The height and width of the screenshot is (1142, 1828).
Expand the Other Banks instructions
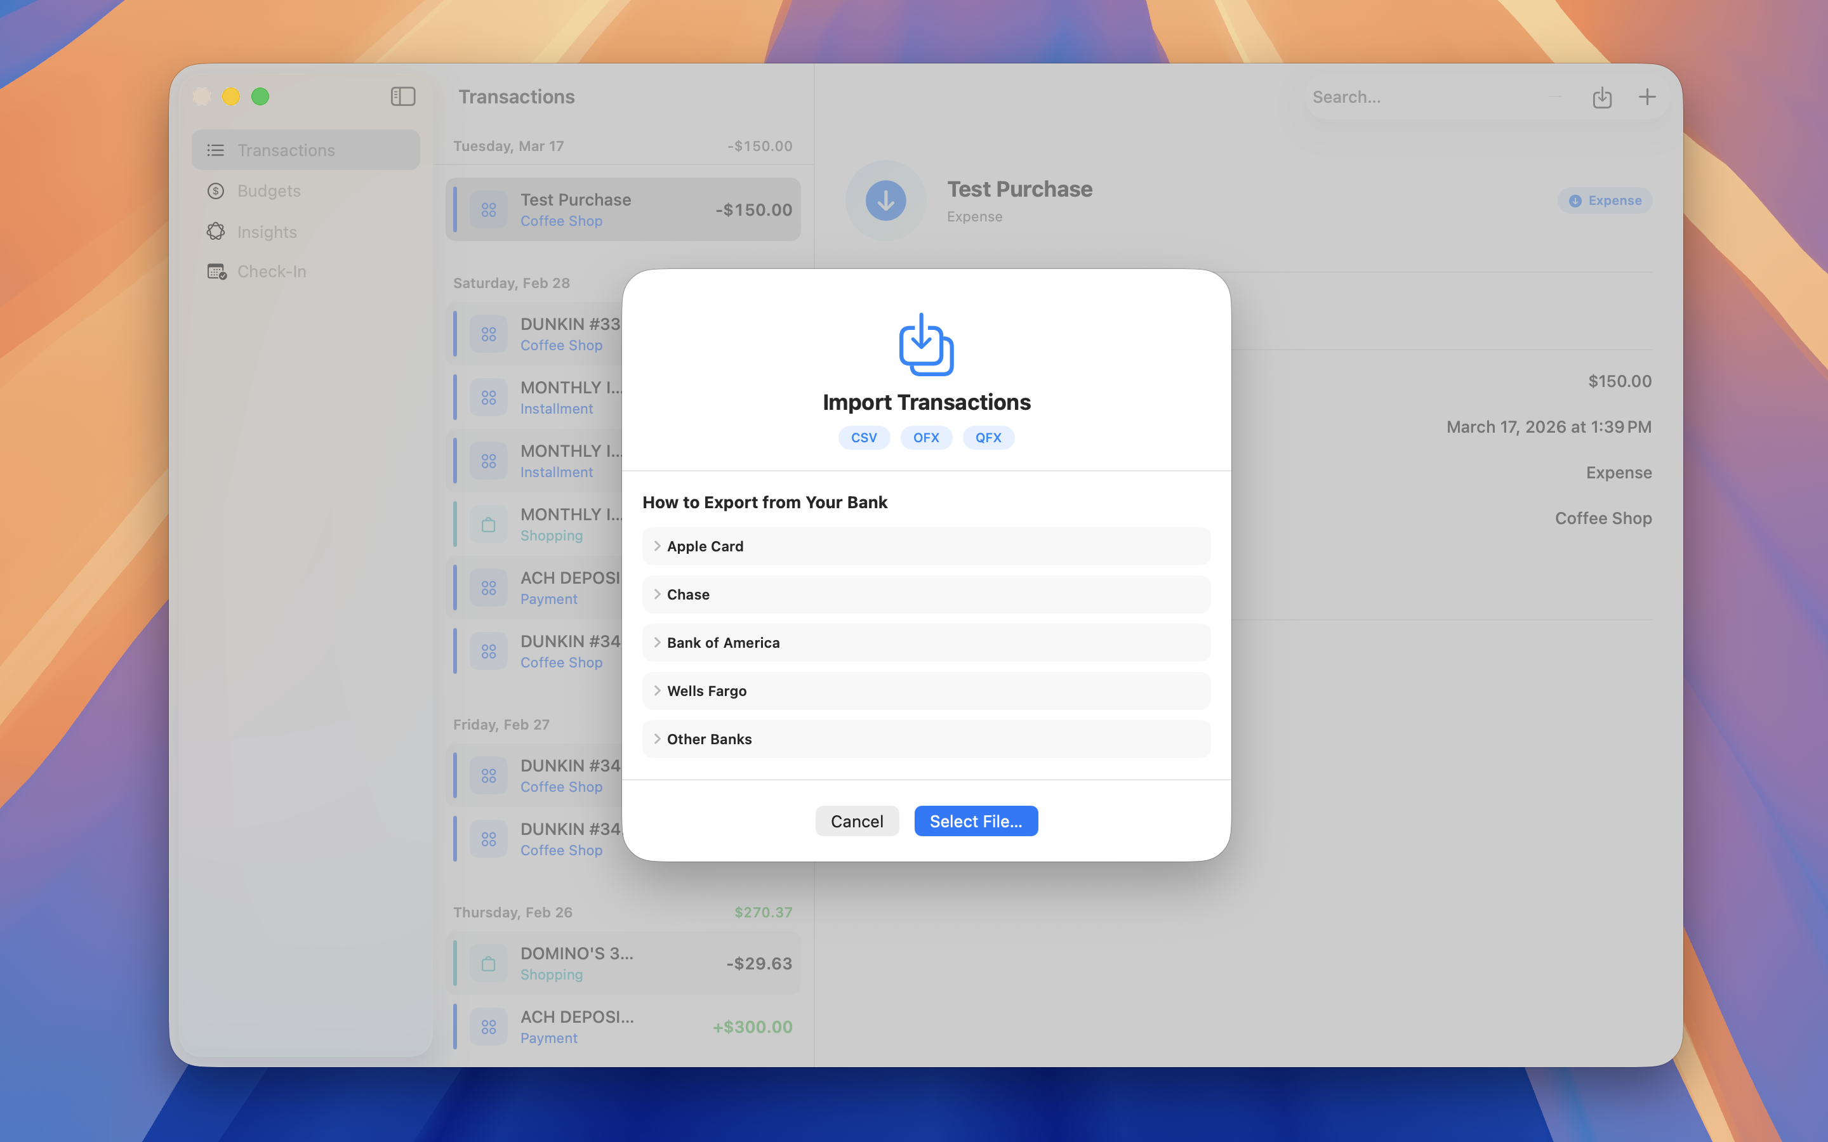(x=926, y=739)
